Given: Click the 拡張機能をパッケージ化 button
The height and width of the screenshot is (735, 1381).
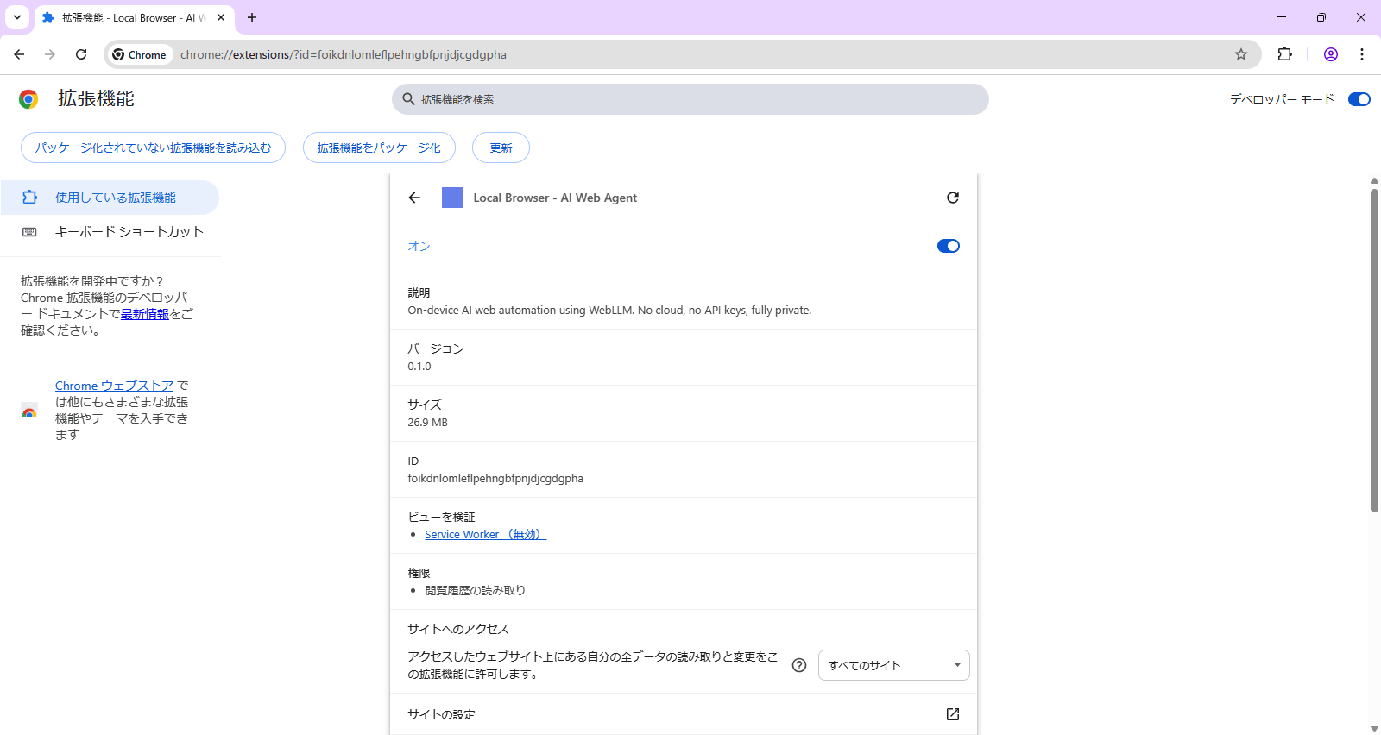Looking at the screenshot, I should tap(379, 148).
